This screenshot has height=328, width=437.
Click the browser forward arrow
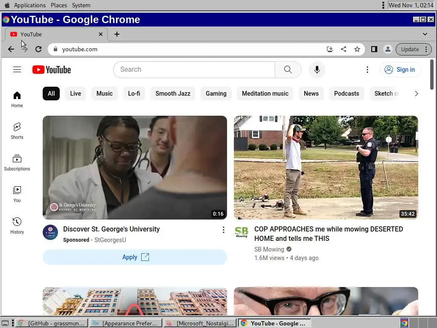(25, 49)
